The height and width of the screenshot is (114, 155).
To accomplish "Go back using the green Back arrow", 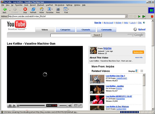I will (x=5, y=9).
